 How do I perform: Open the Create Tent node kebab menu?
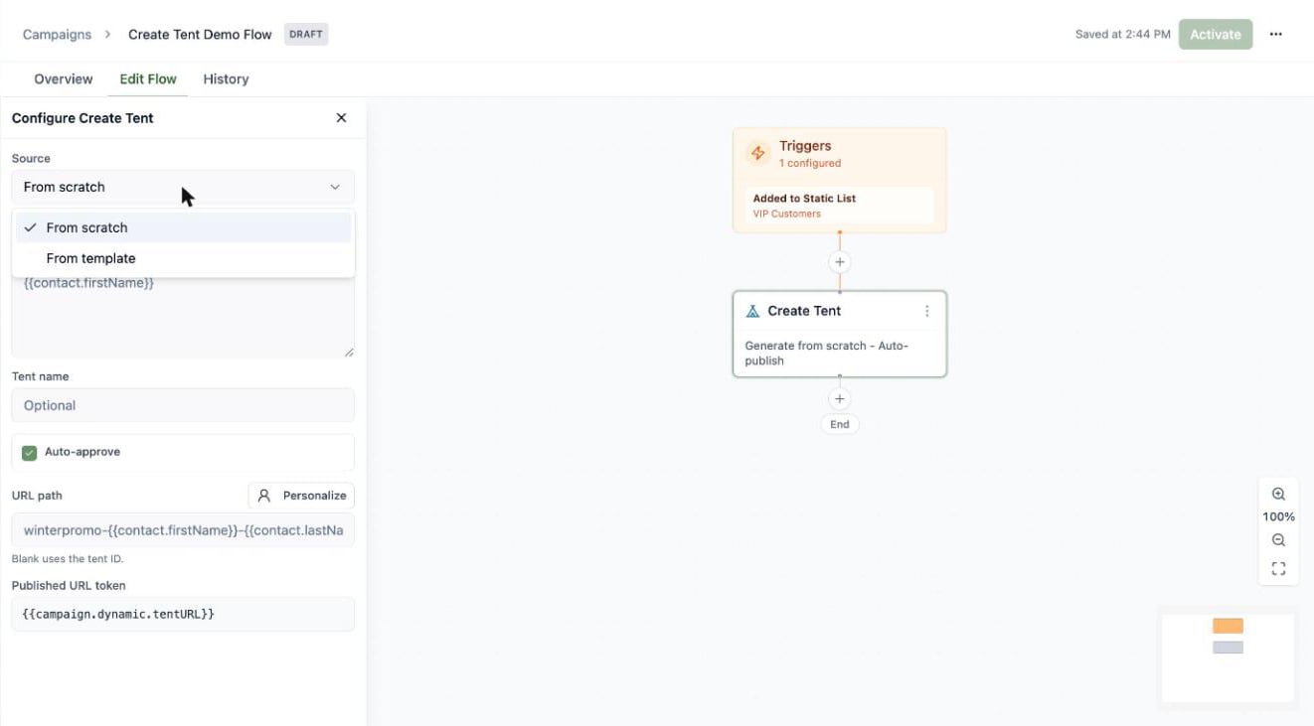point(926,311)
